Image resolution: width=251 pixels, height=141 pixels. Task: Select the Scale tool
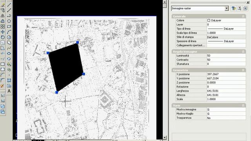pyautogui.click(x=3, y=43)
